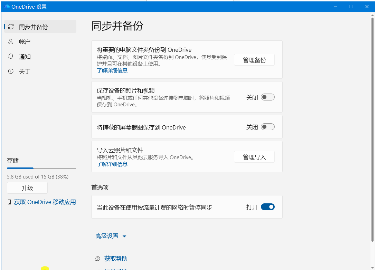
Task: Click the 首选项 section heading
Action: click(100, 187)
